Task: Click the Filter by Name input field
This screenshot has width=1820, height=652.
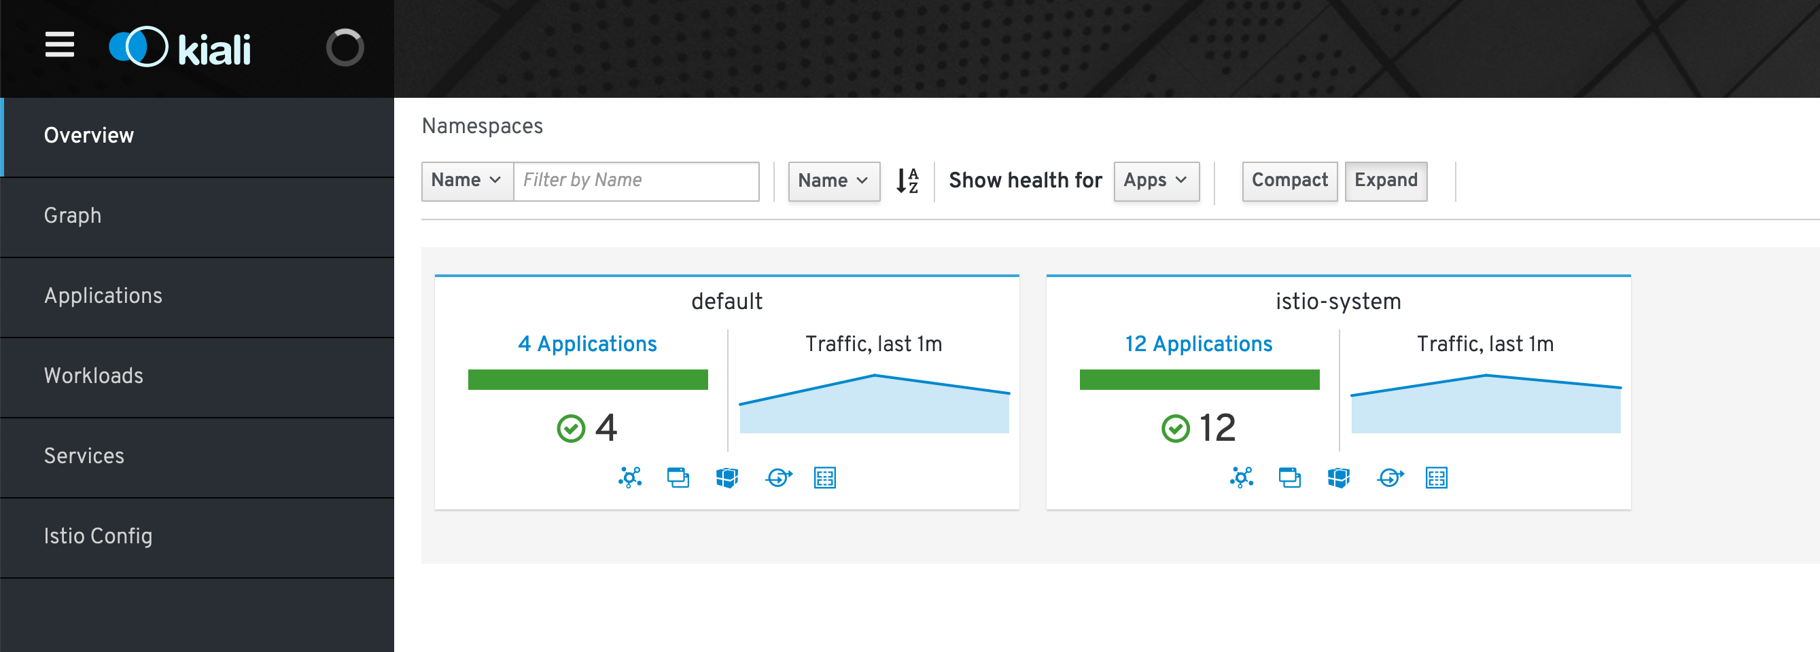Action: pos(636,181)
